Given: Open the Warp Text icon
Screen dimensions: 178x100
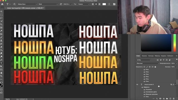Looking at the screenshot, I should pos(109,4).
